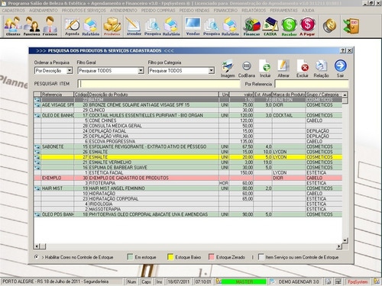Click MASTER indicator in status bar
The image size is (382, 286).
coord(244,281)
